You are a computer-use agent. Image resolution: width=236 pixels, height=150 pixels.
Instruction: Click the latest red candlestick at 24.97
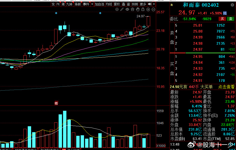[148, 21]
